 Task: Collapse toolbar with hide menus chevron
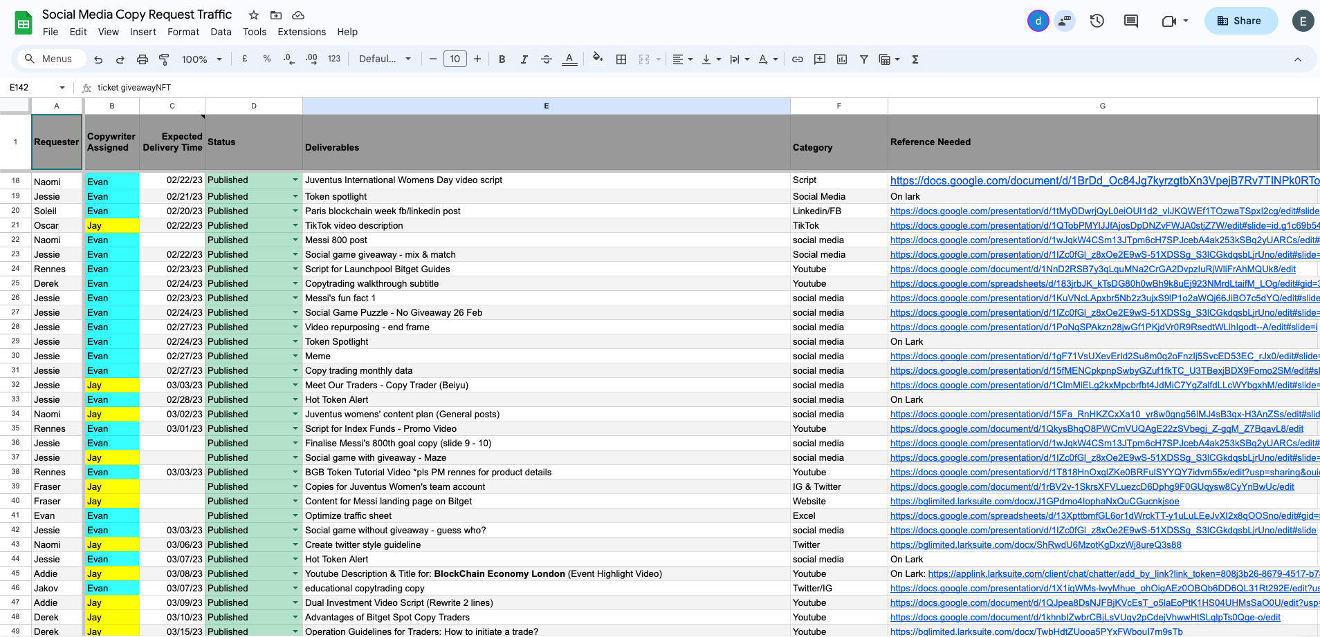coord(1298,59)
